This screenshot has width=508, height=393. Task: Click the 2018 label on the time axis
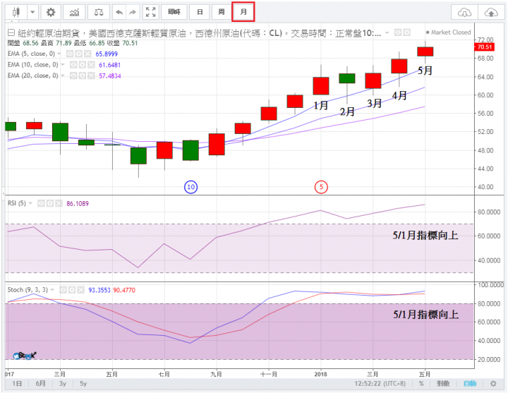pyautogui.click(x=321, y=374)
